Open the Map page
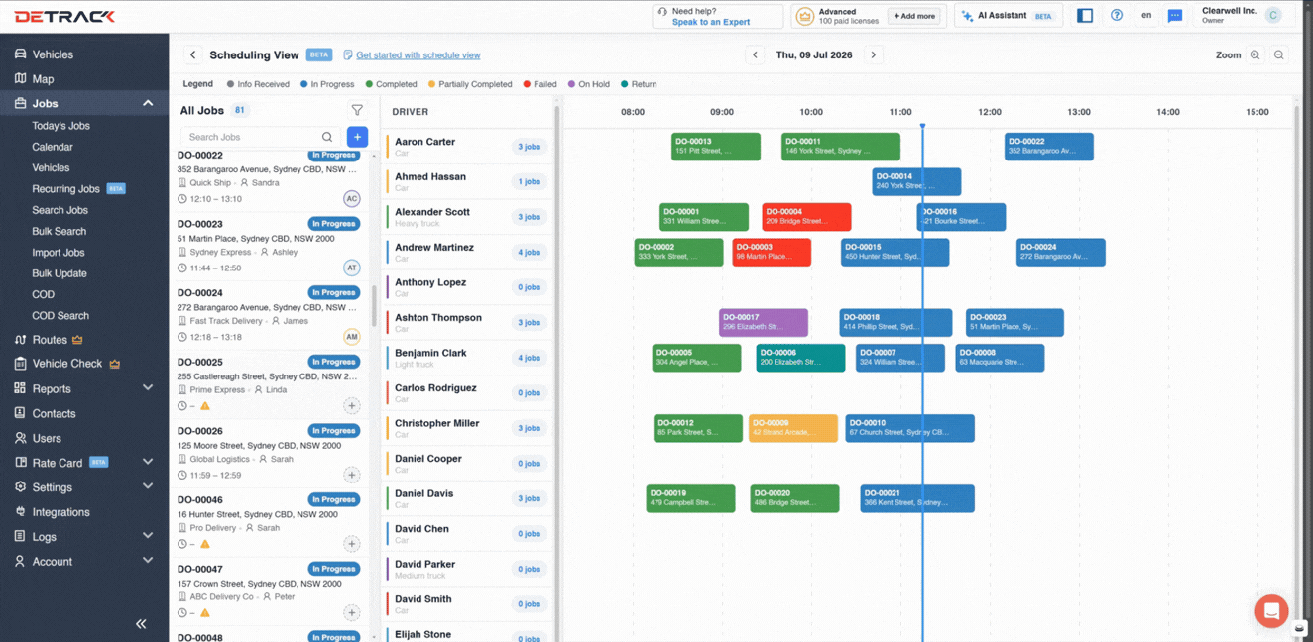This screenshot has width=1313, height=642. point(43,79)
